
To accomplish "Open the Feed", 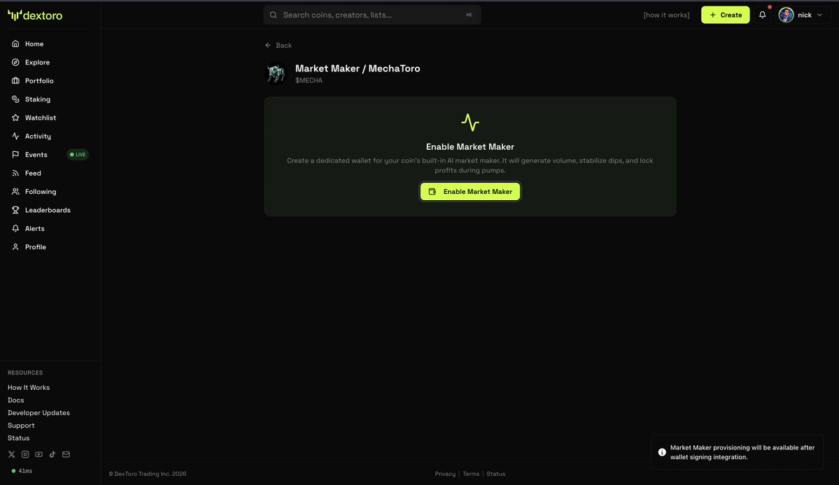I will tap(33, 173).
